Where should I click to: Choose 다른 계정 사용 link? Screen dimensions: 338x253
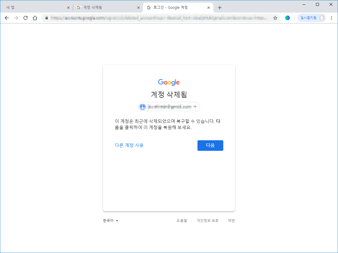(x=129, y=145)
